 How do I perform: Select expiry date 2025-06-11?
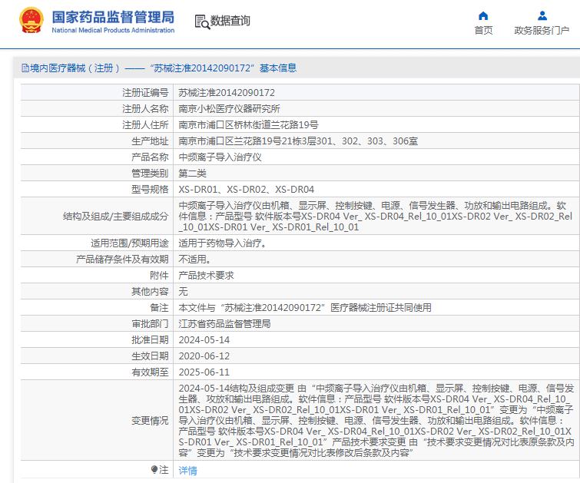tap(204, 372)
